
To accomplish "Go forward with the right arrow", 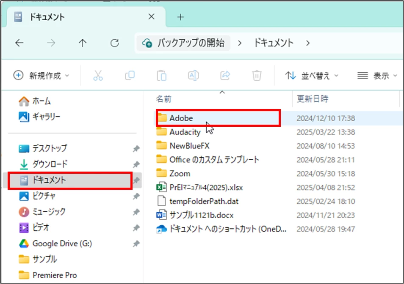I will coord(51,43).
